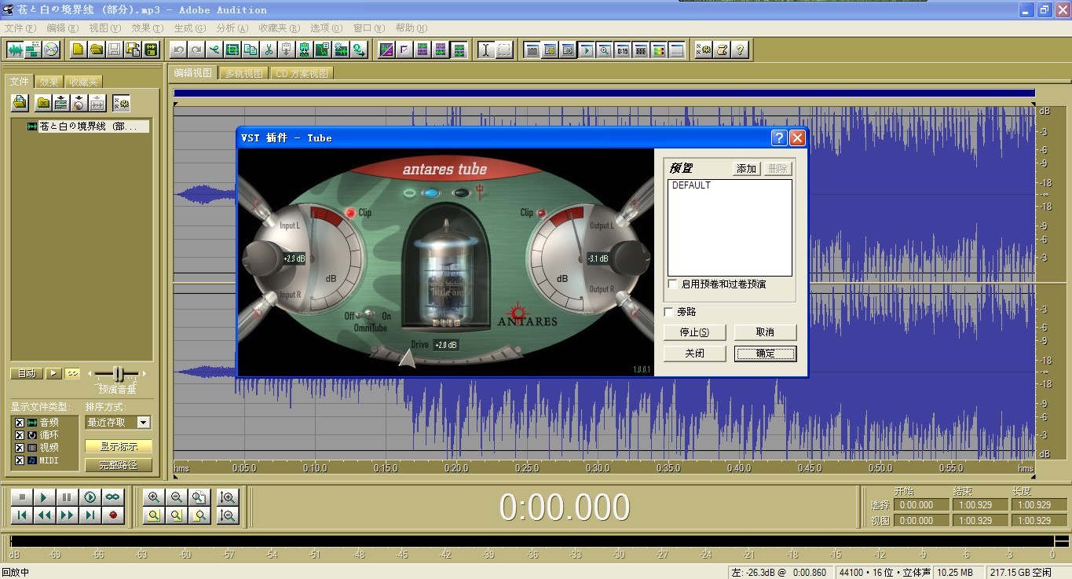Zoom in horizontally magnifier icon

tap(154, 497)
